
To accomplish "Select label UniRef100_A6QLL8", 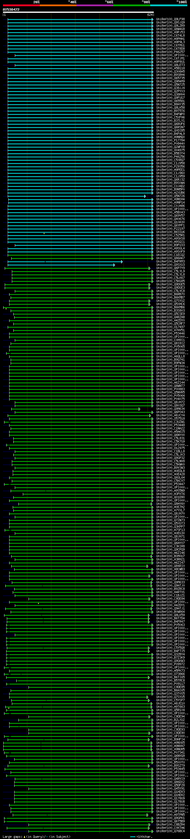I will tap(170, 356).
